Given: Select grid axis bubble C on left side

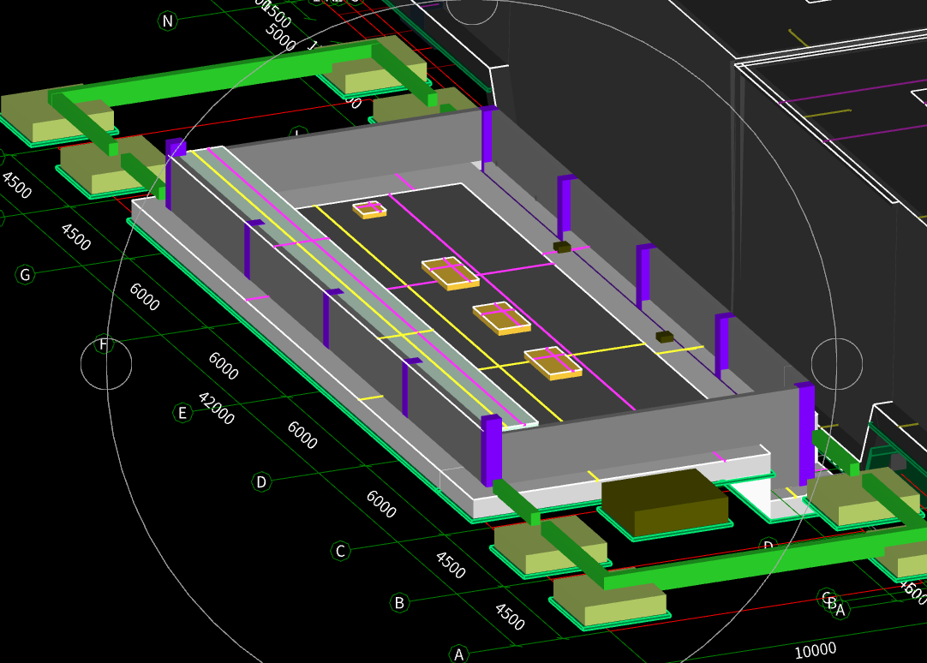Looking at the screenshot, I should click(x=340, y=552).
